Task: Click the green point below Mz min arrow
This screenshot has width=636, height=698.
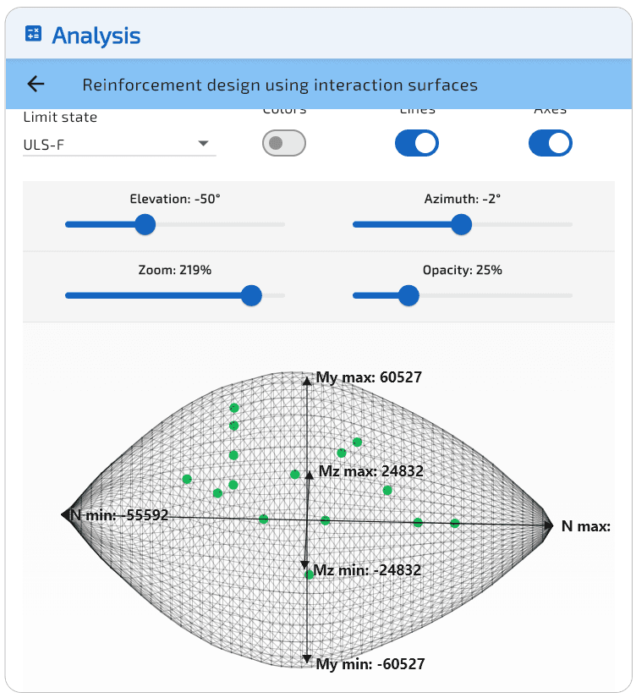Action: [310, 574]
